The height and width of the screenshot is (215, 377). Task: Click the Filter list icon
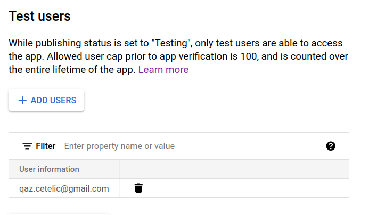pos(27,146)
